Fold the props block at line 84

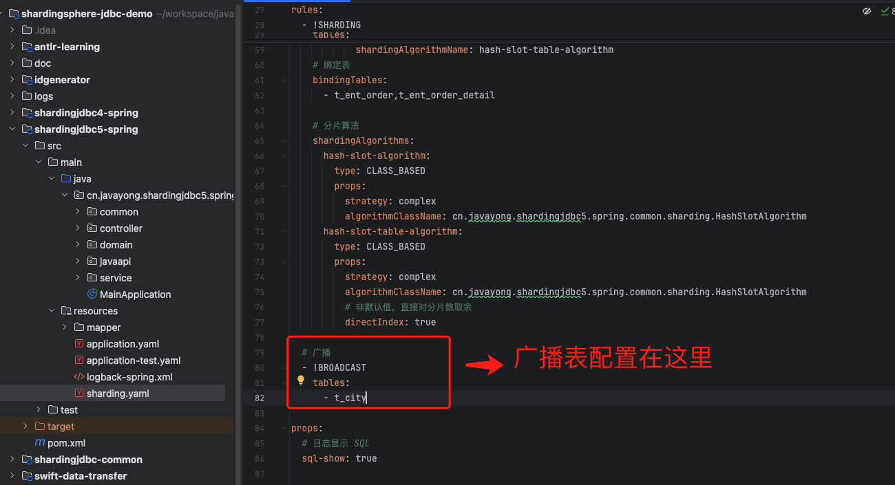pos(284,428)
